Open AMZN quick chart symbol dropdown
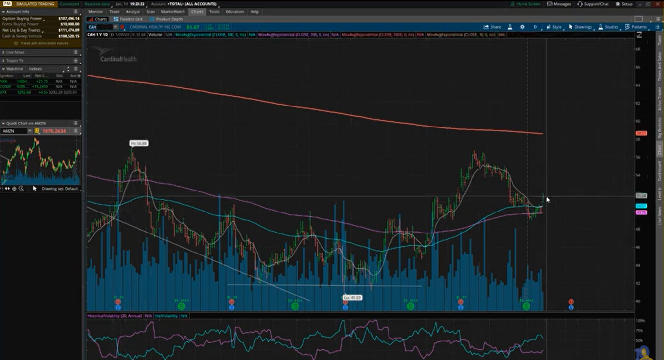Image resolution: width=664 pixels, height=360 pixels. coord(30,131)
